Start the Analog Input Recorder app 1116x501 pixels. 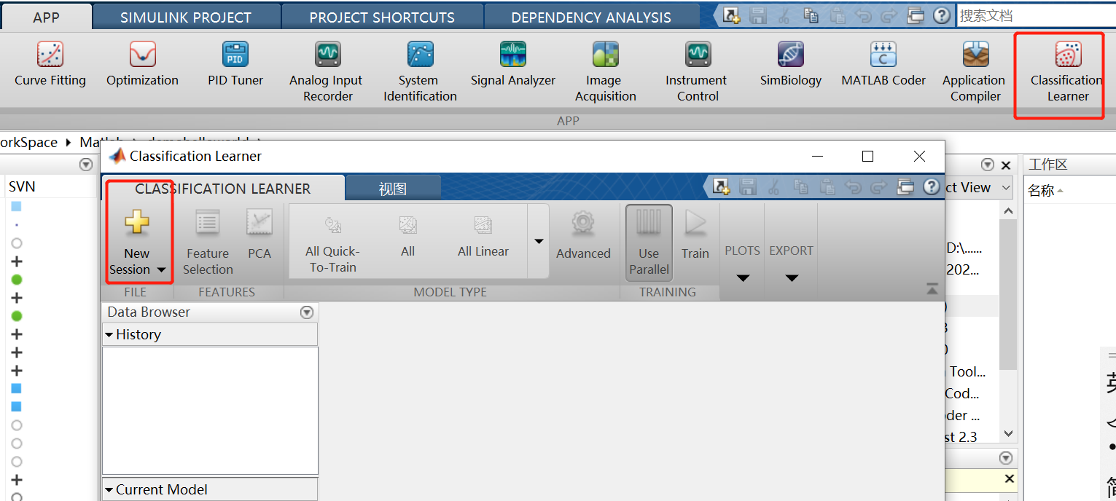328,71
